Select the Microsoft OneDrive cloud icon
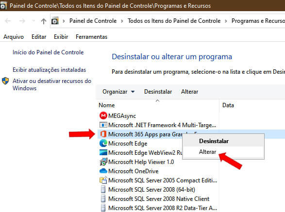Screen dimensions: 285x212 coord(103,171)
